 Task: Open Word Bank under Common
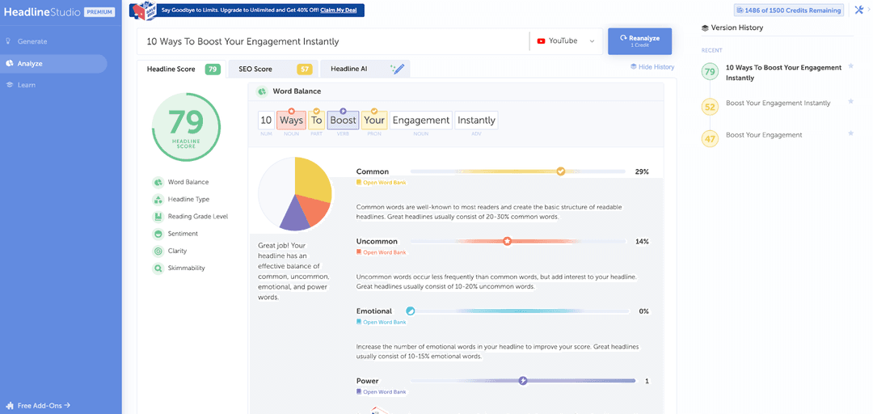click(384, 183)
